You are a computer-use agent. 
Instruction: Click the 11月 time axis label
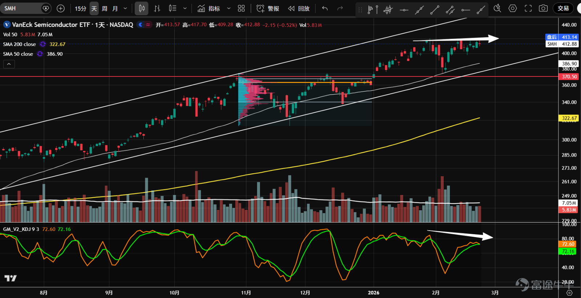(x=246, y=293)
